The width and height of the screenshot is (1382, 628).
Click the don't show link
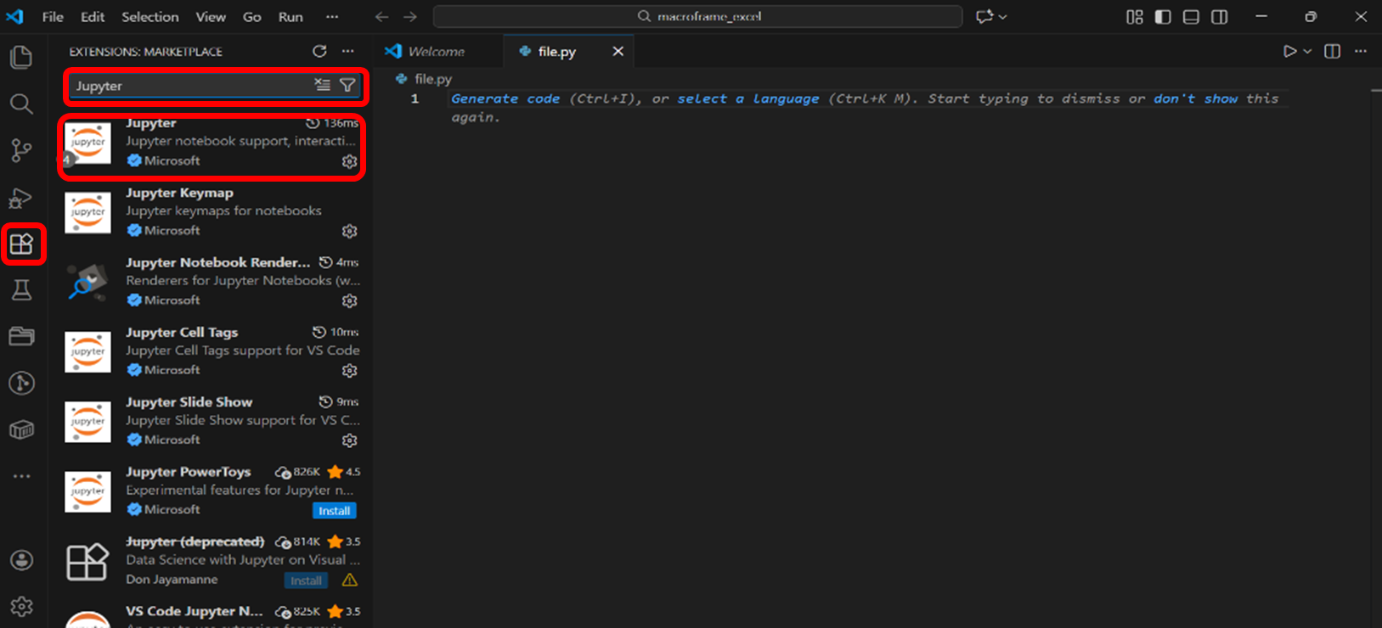1195,98
